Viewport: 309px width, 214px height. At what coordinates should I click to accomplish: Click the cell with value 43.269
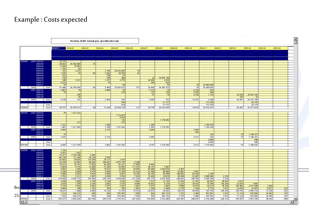click(x=236, y=95)
